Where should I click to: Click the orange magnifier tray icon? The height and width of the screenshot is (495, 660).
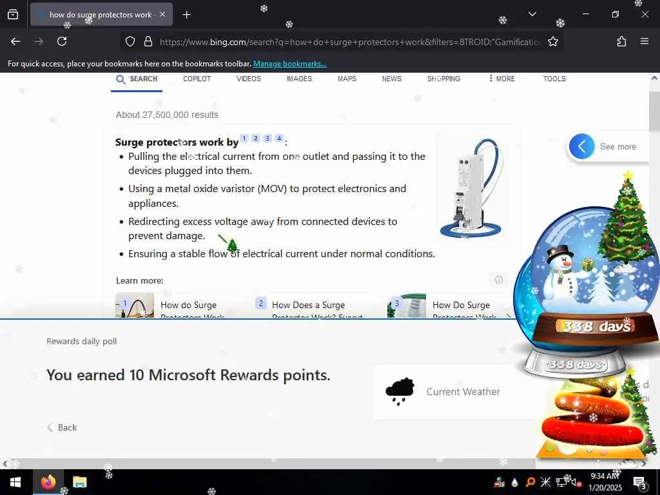(530, 482)
